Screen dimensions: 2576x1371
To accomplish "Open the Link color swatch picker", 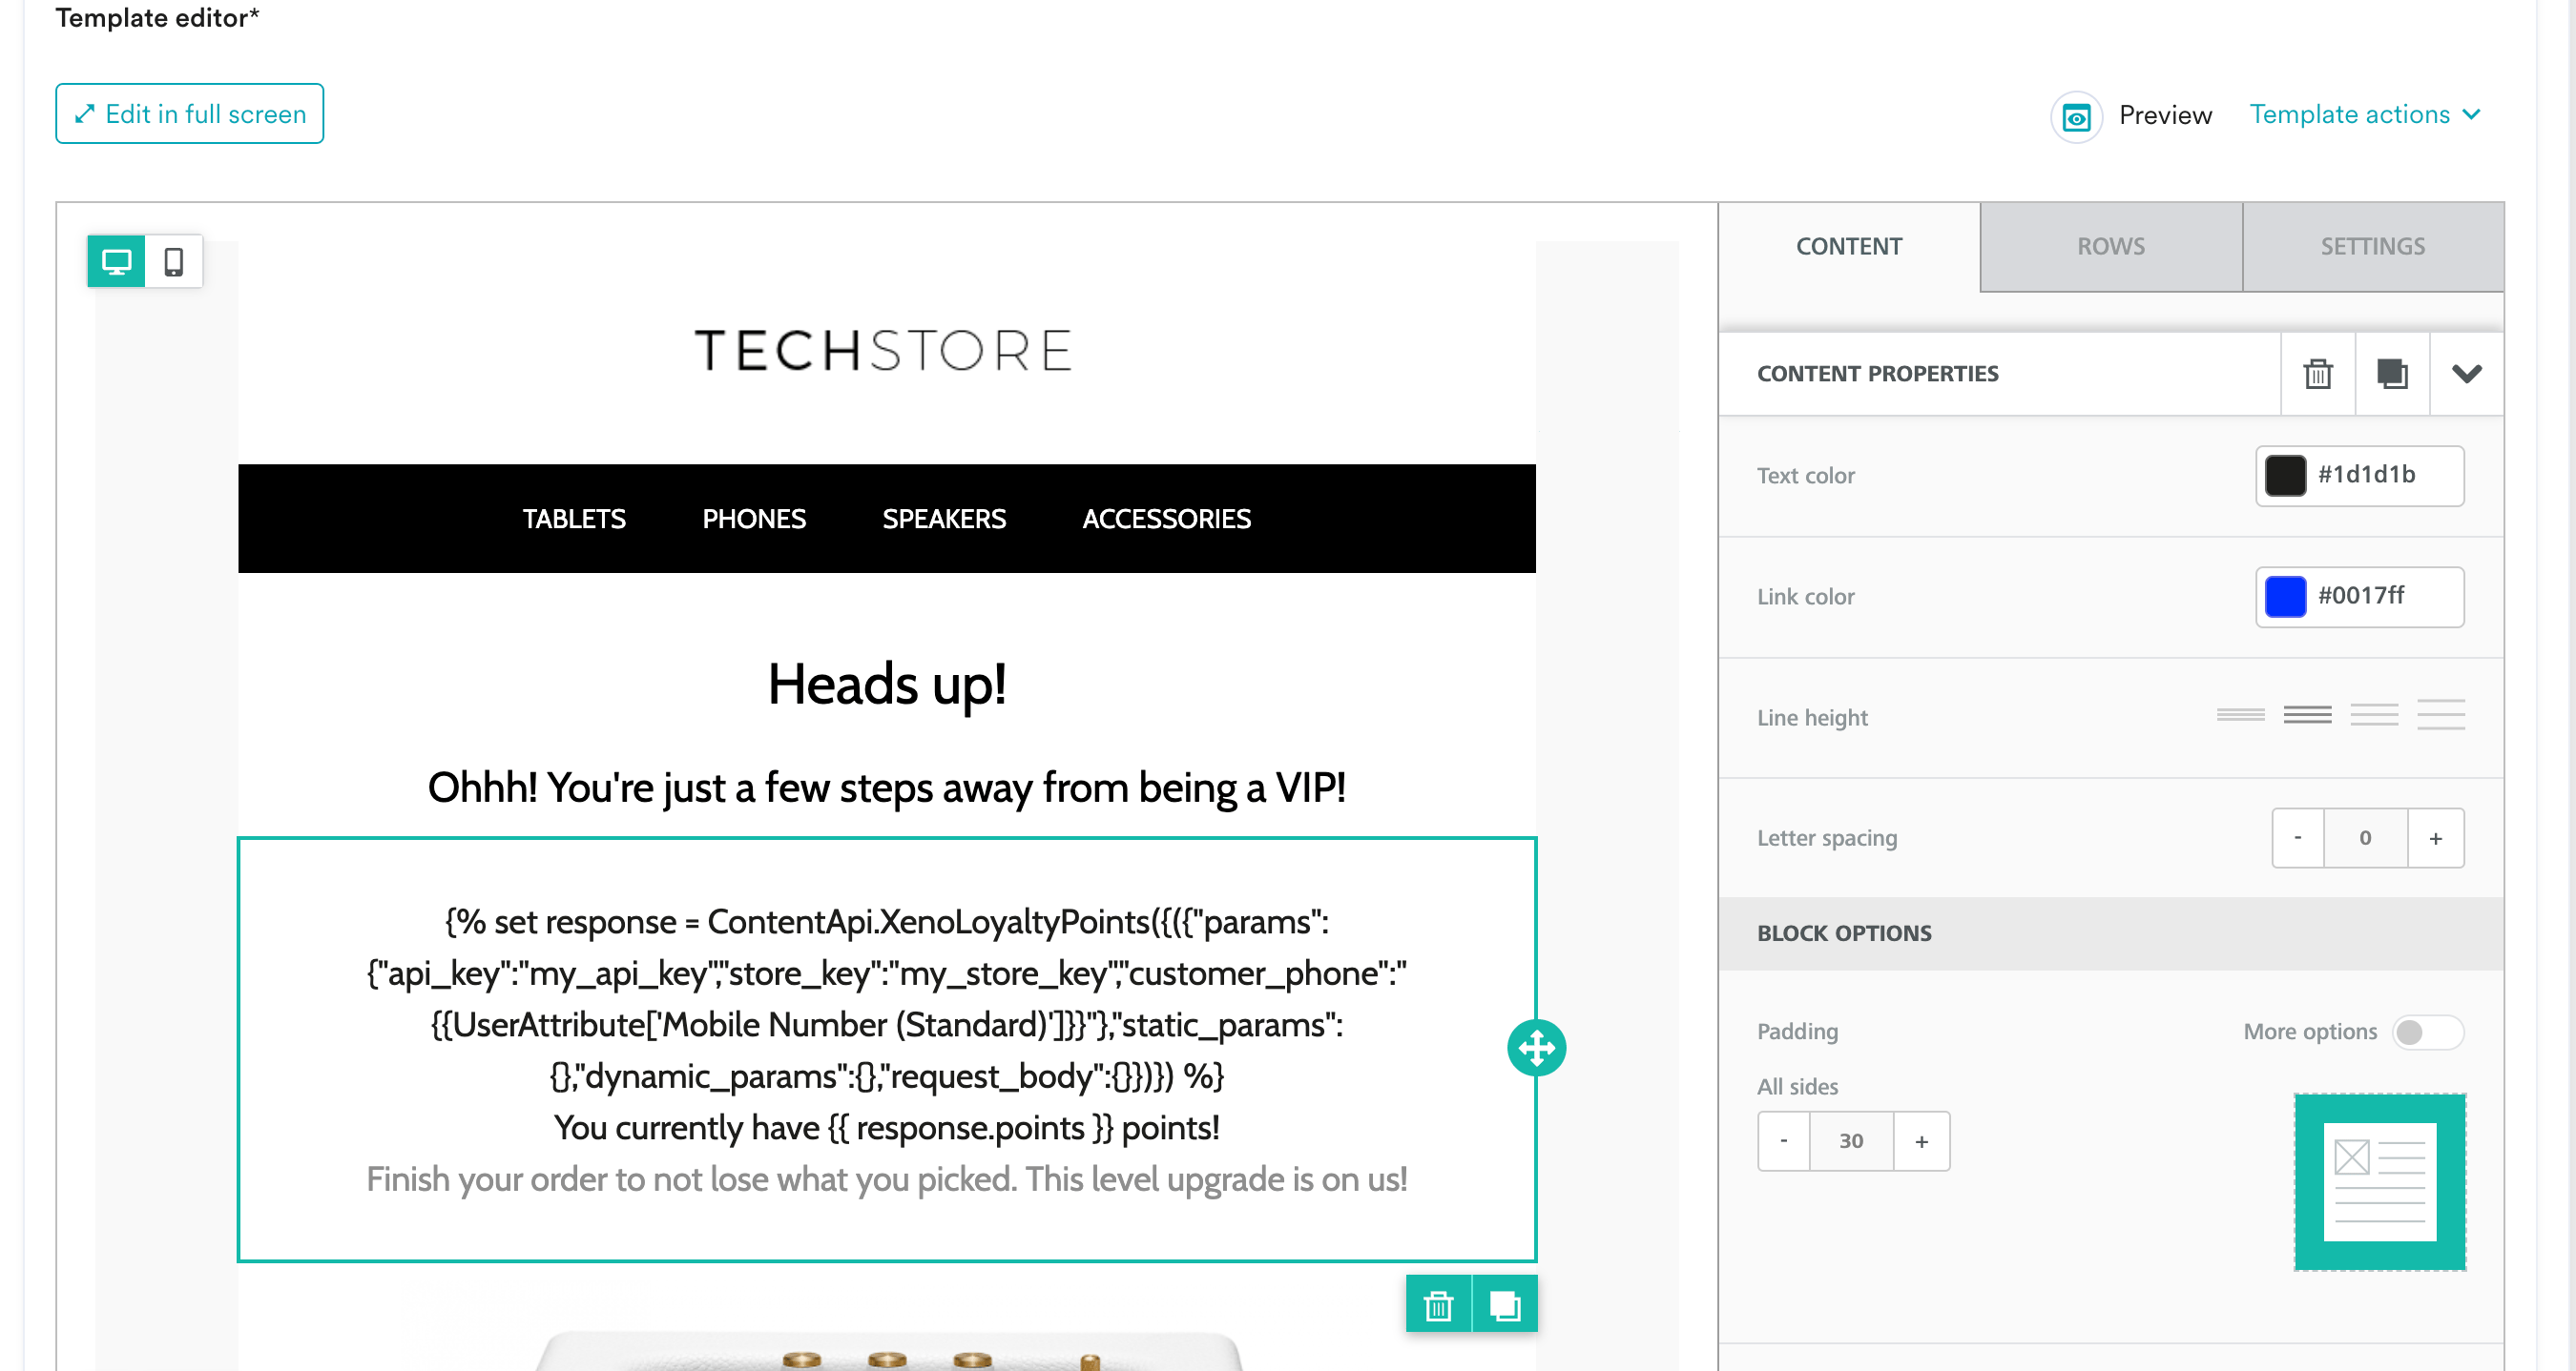I will click(2285, 597).
